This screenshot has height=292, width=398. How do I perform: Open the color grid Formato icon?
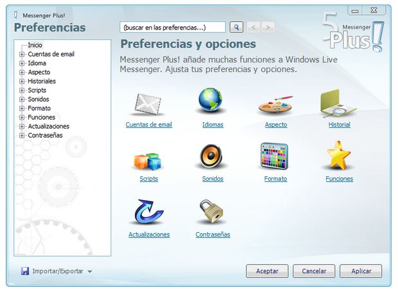point(275,156)
